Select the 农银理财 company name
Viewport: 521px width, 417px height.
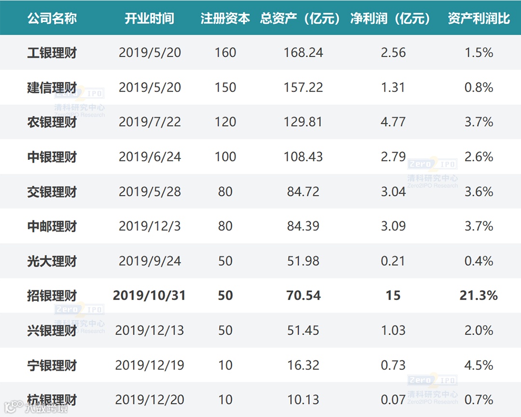click(52, 122)
